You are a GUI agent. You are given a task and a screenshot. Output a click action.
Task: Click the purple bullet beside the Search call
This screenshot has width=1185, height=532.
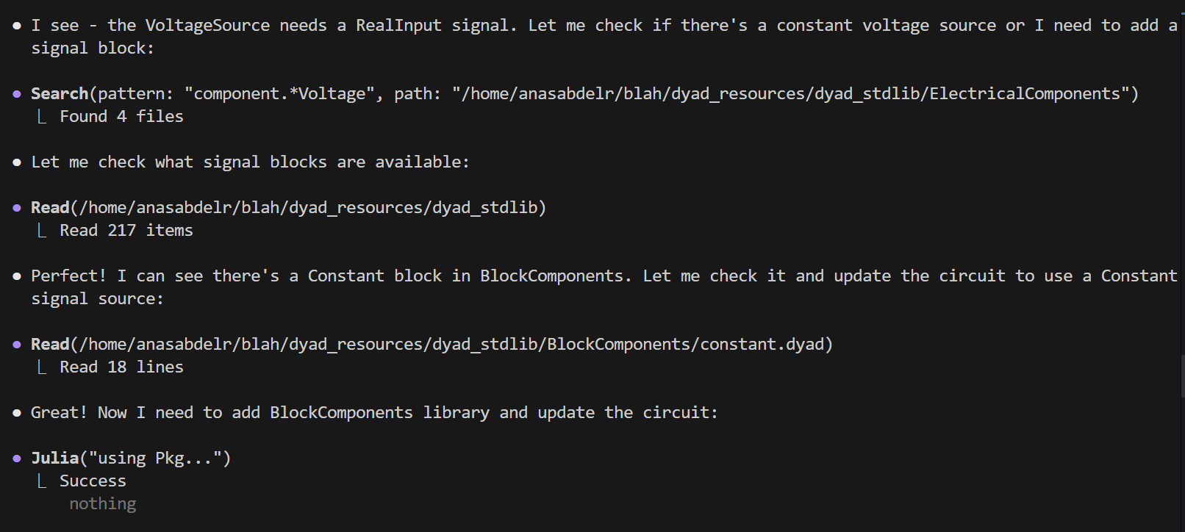(17, 94)
